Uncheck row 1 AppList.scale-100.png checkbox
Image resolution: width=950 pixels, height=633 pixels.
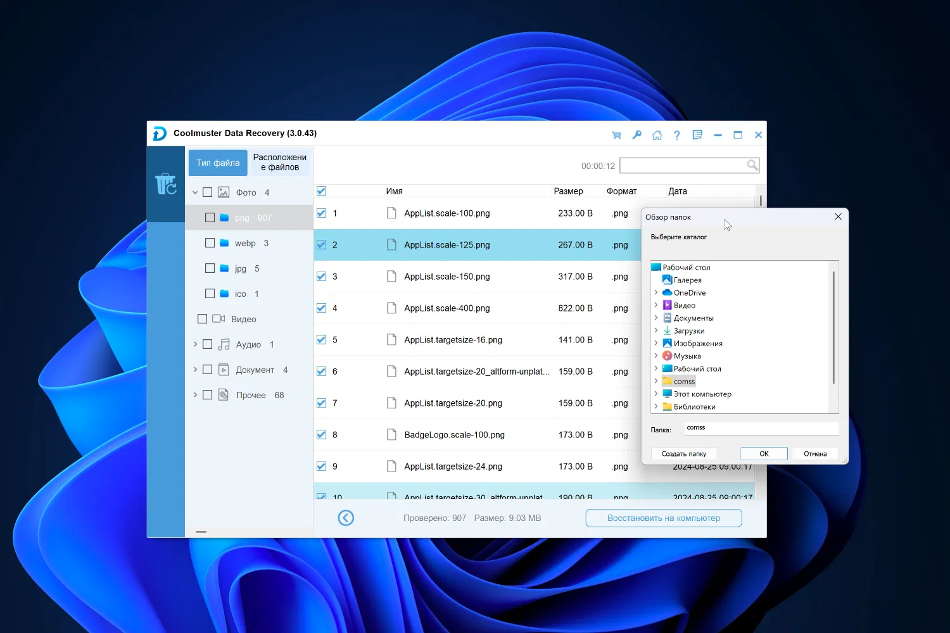321,213
